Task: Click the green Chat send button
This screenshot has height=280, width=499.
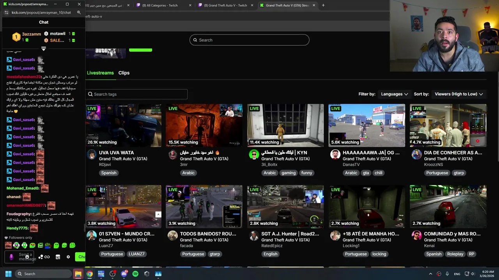Action: click(x=80, y=257)
